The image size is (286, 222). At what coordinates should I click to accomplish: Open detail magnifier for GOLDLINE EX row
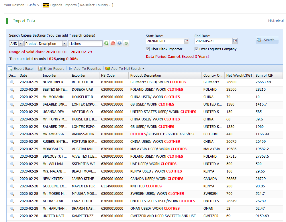point(12,186)
